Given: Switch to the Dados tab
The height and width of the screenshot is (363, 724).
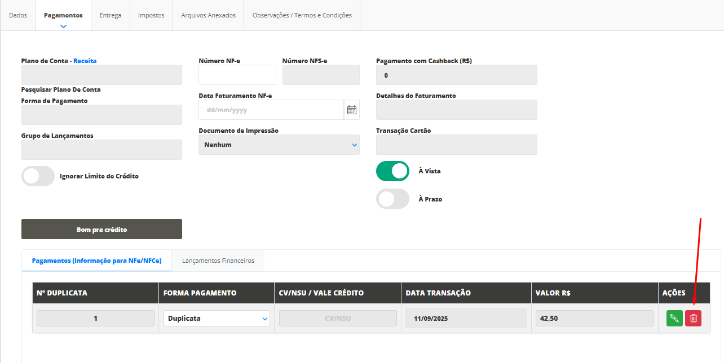Looking at the screenshot, I should 18,15.
